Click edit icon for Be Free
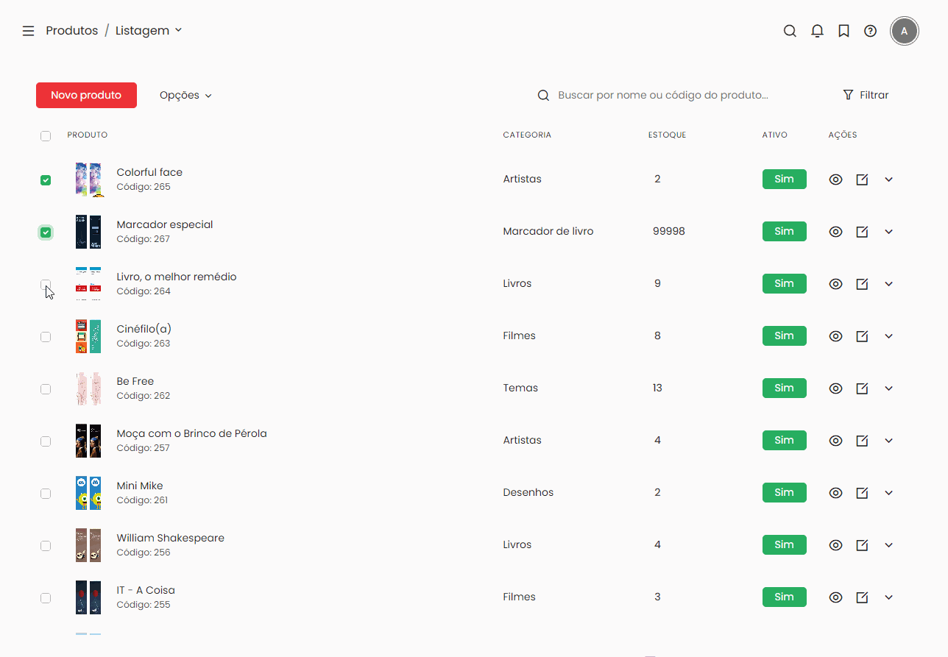The image size is (948, 657). pyautogui.click(x=862, y=388)
